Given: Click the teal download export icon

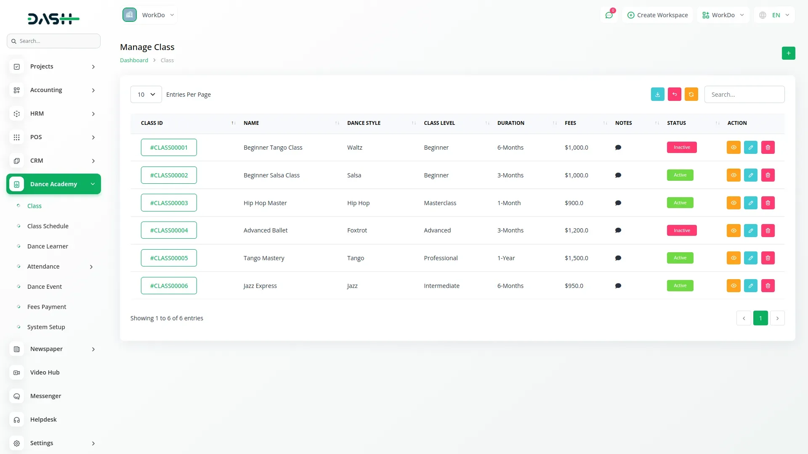Looking at the screenshot, I should [x=657, y=95].
